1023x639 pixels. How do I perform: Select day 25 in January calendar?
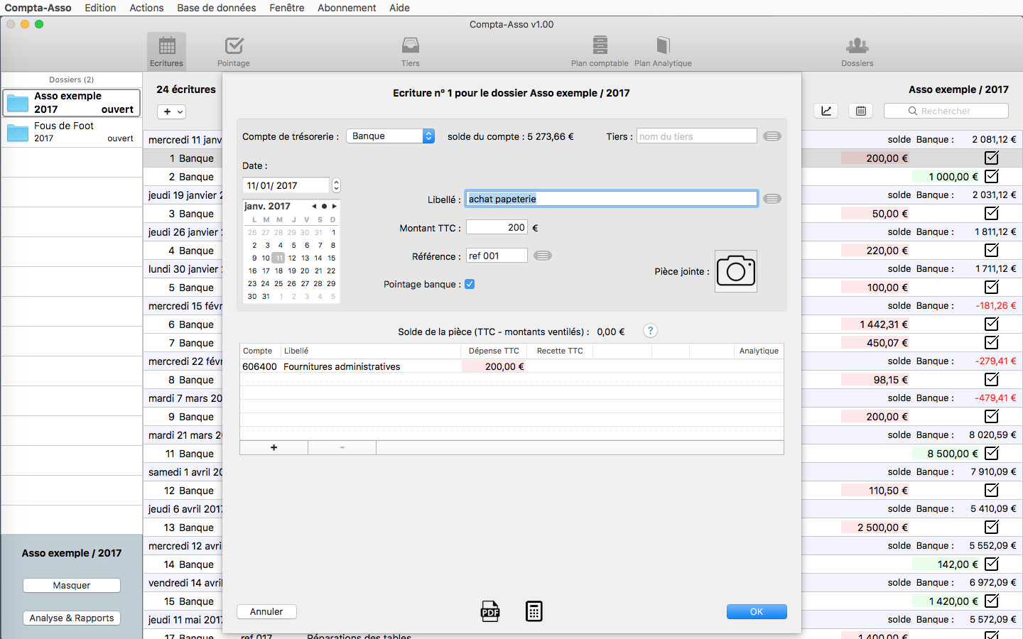point(278,283)
